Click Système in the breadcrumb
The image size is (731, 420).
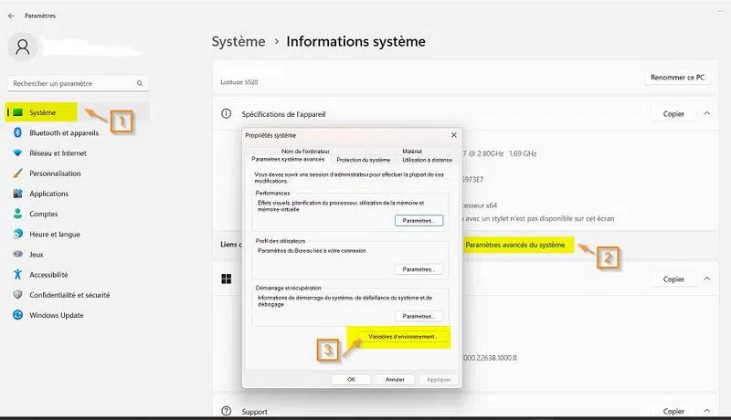238,41
